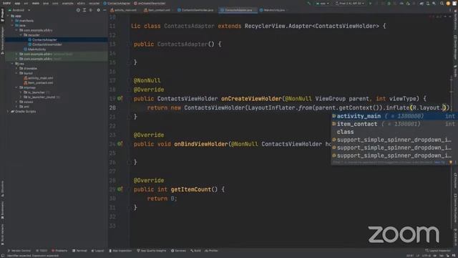Click the Build hammer icon

point(309,4)
